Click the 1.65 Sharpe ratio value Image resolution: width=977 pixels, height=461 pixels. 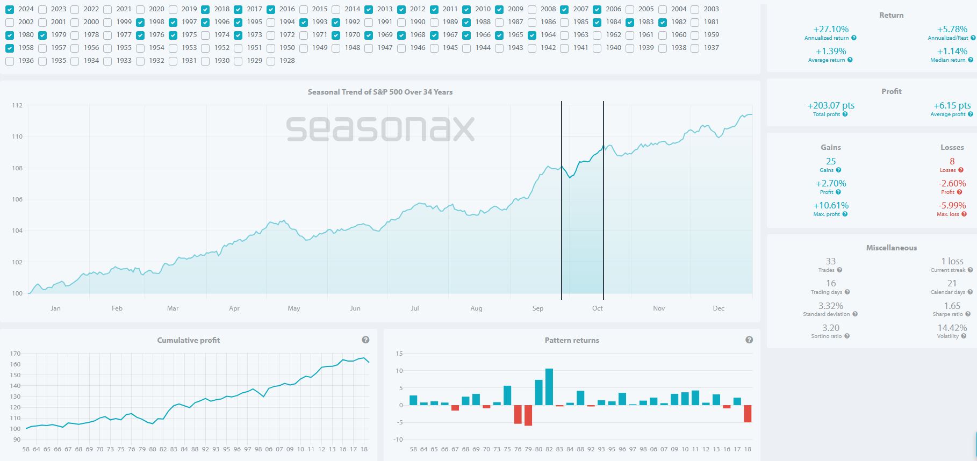point(952,306)
